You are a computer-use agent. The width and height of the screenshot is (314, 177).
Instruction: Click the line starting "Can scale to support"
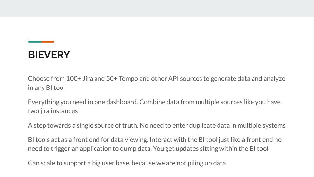coord(127,163)
